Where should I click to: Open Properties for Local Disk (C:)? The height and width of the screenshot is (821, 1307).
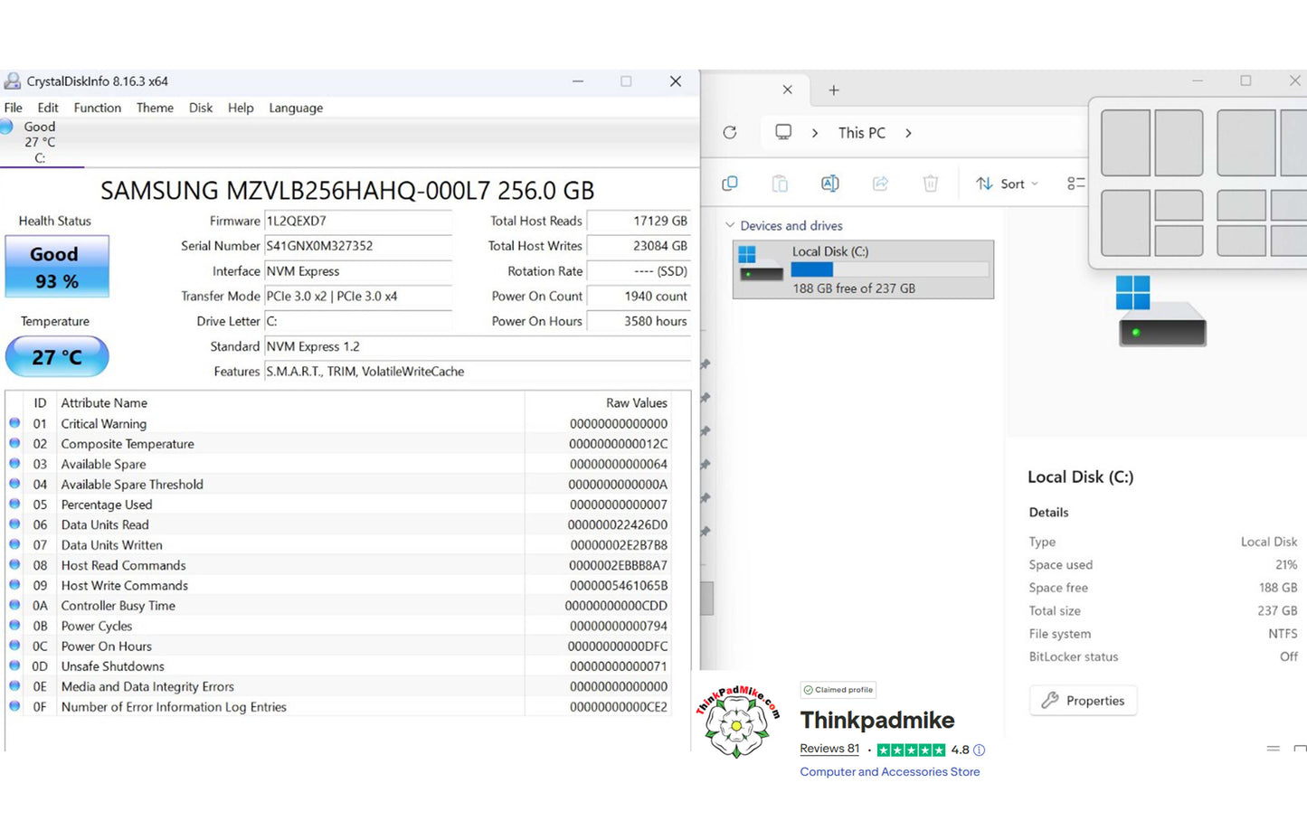click(x=1083, y=701)
